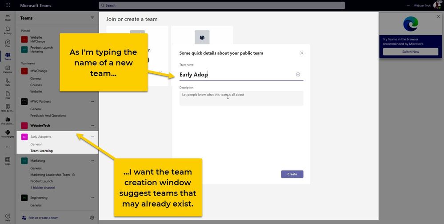
Task: Click the Engineering team avatar
Action: tap(24, 198)
